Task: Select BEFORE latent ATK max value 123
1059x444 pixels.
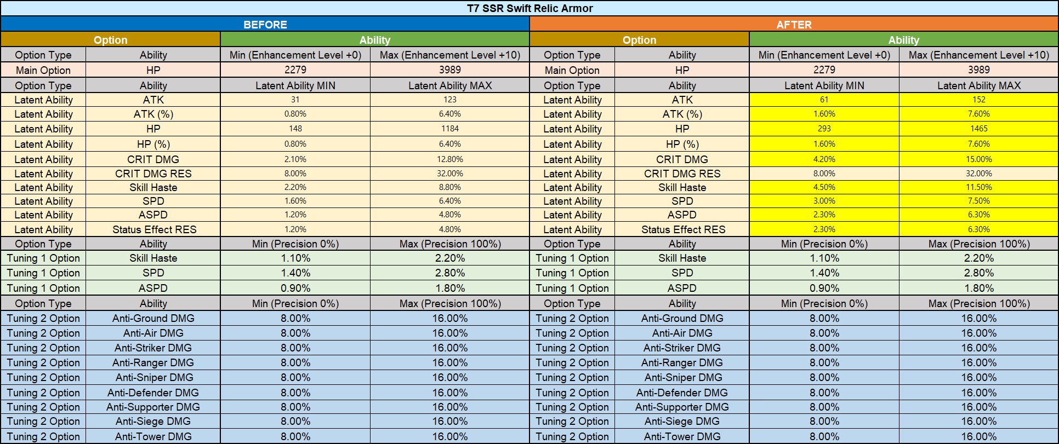Action: [x=450, y=100]
